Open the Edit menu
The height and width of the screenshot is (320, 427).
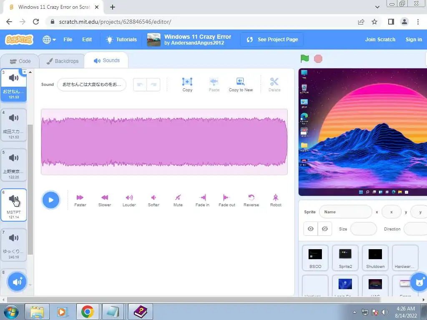pyautogui.click(x=87, y=40)
